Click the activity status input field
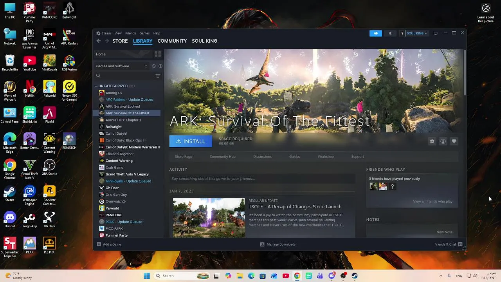501x282 pixels. coord(262,179)
